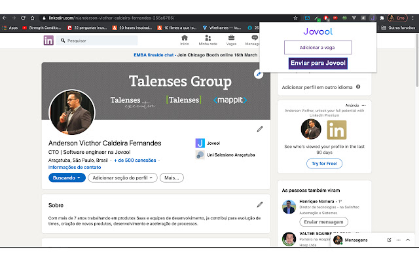Open Henrique Nomura's profile
This screenshot has height=262, width=419.
click(x=317, y=201)
